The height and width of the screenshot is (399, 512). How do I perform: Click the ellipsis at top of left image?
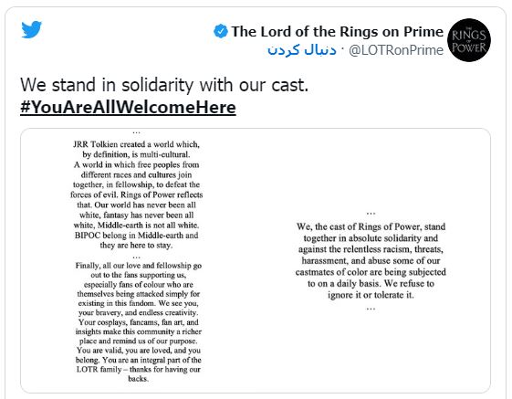(137, 132)
